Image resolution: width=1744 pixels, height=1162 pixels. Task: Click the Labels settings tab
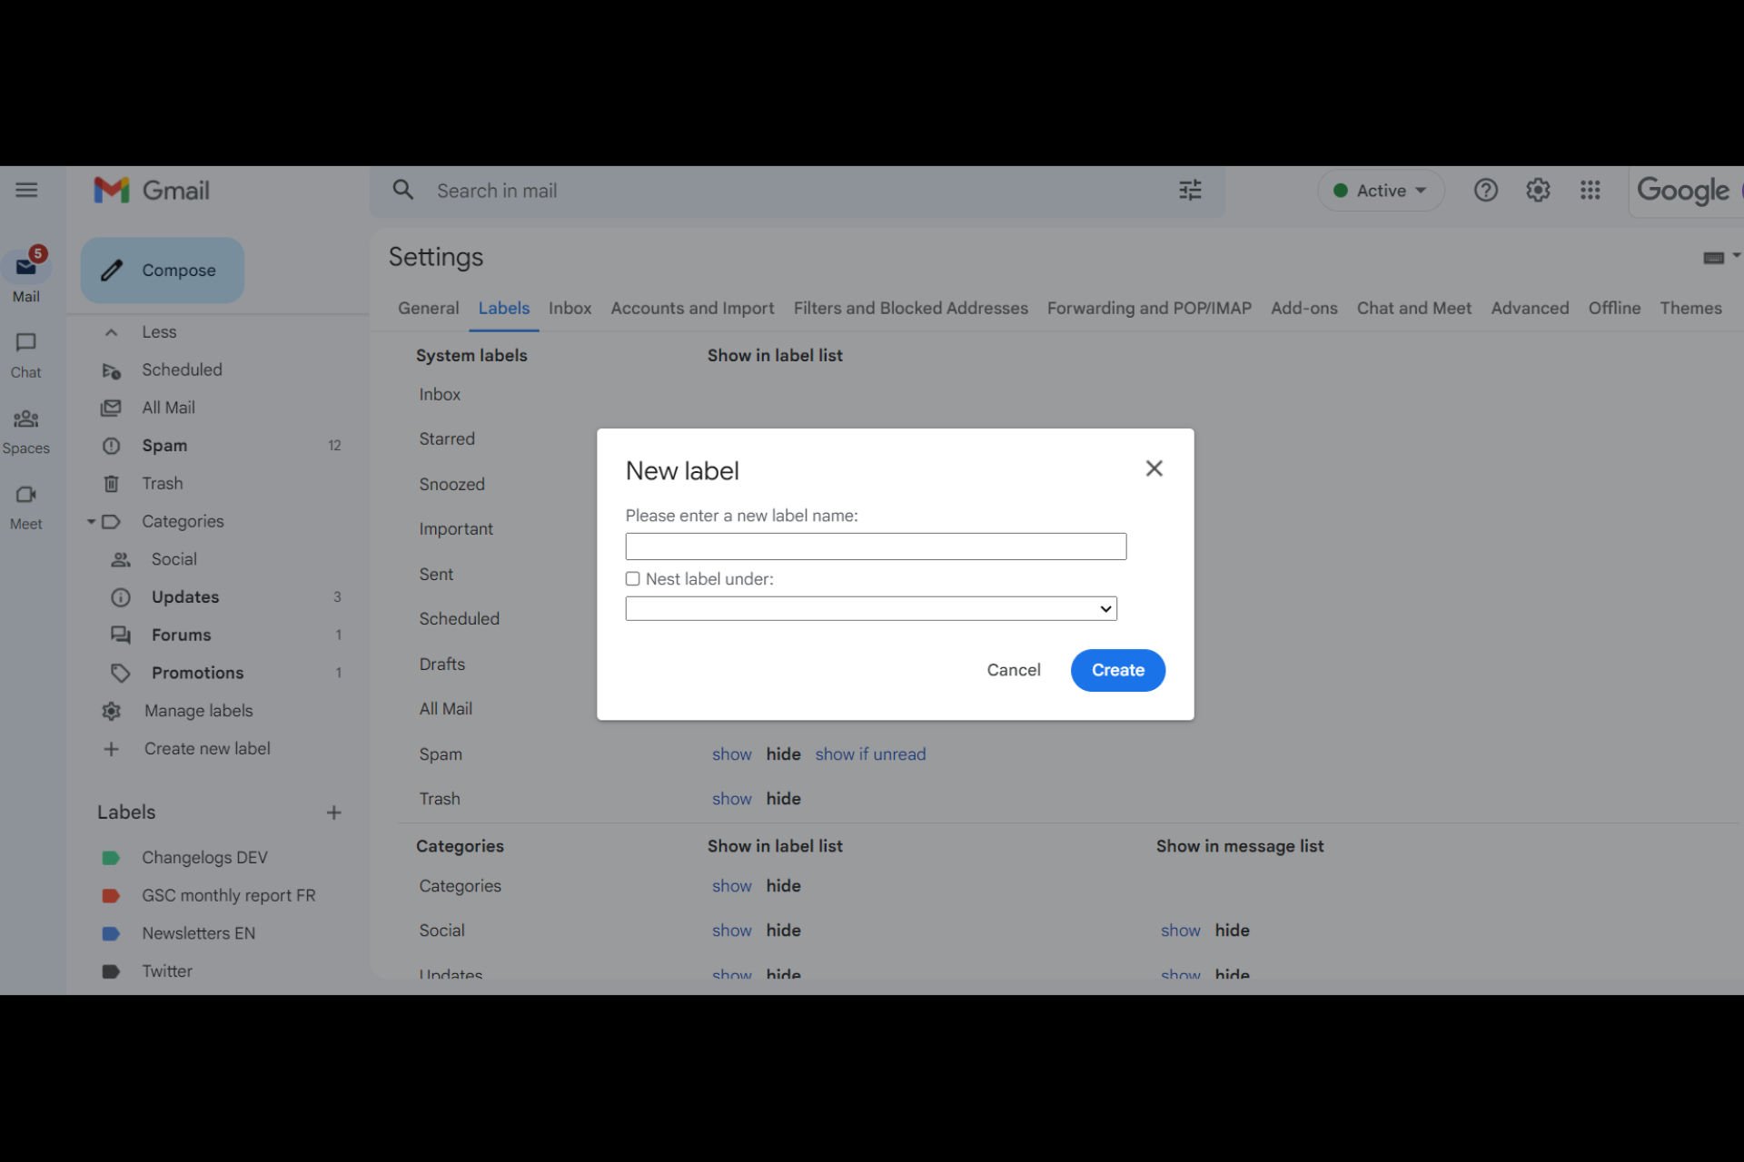tap(504, 308)
